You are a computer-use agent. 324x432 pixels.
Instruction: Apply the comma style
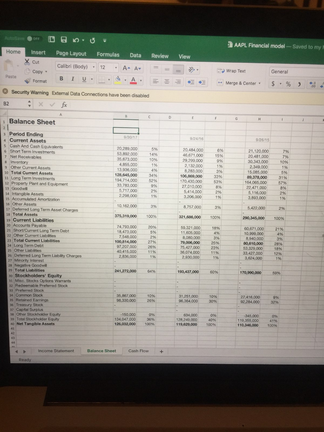(300, 84)
